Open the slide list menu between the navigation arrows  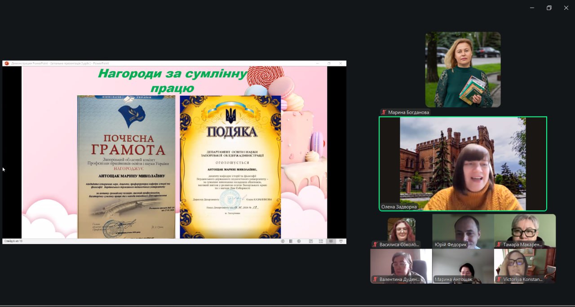coord(291,241)
